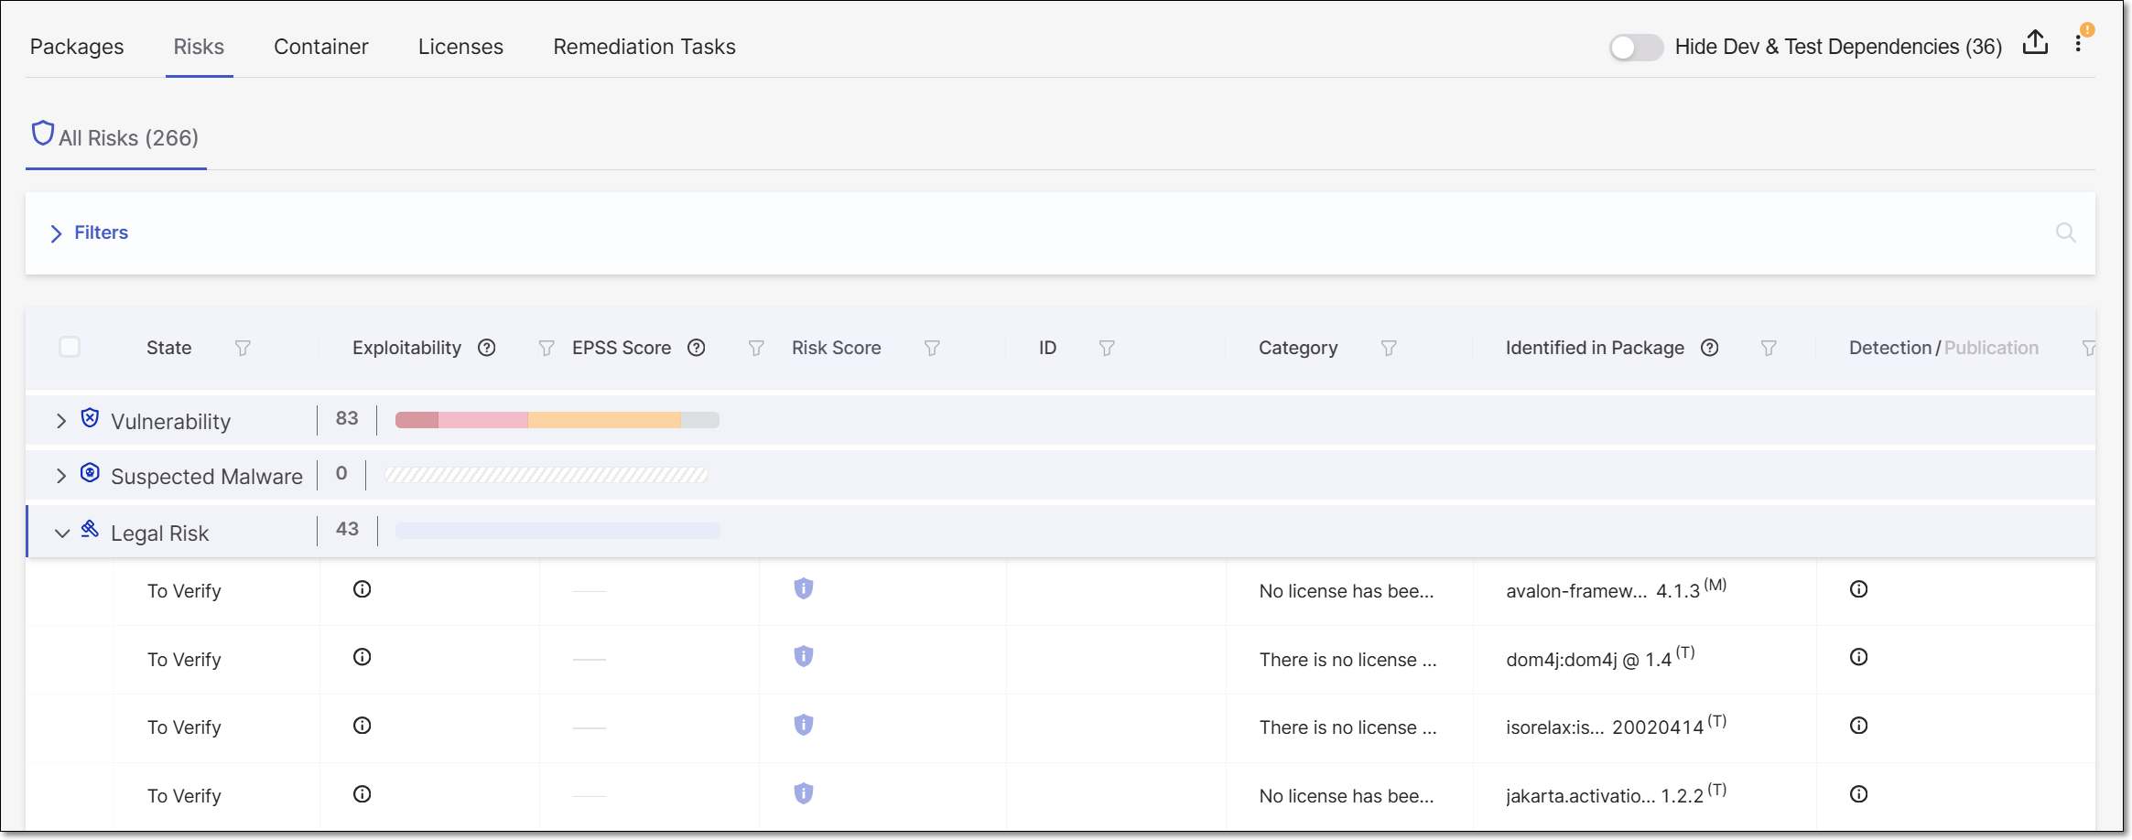
Task: Expand the Suspected Malware group
Action: (61, 476)
